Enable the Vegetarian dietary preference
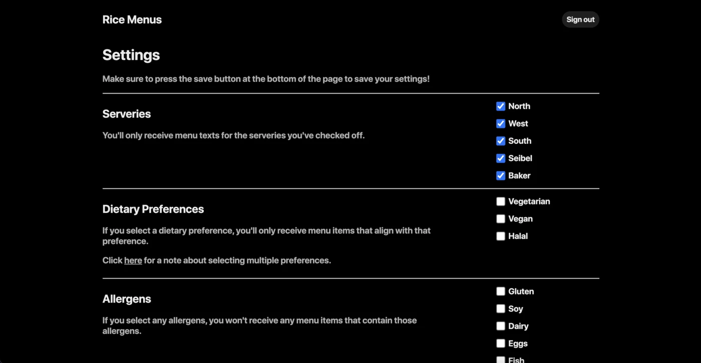Viewport: 701px width, 363px height. 501,201
